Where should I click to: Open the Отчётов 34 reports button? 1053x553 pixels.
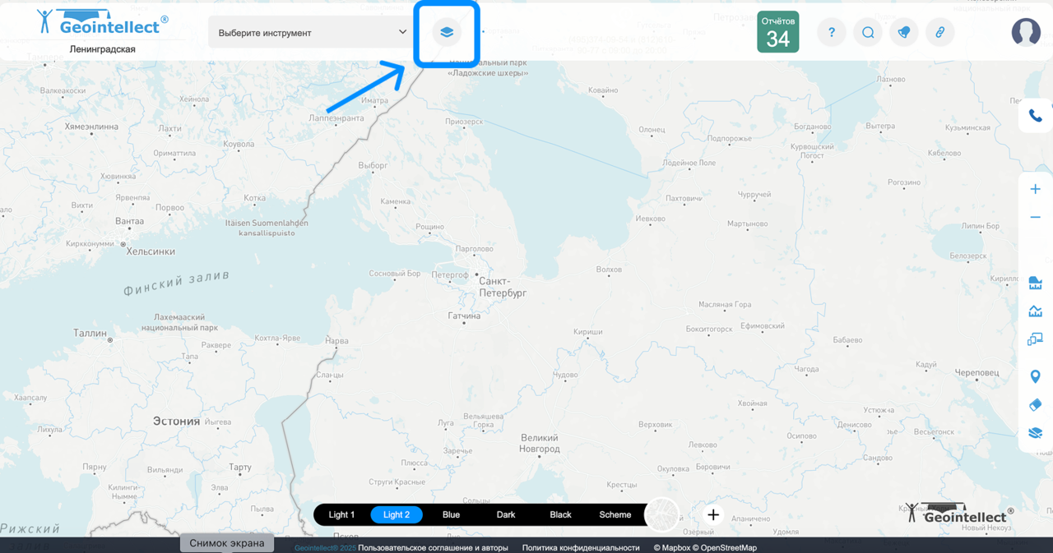777,32
